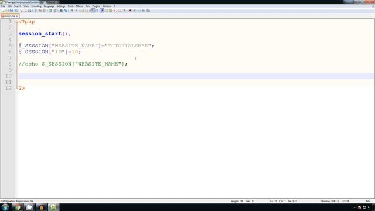
Task: Toggle synchronized horizontal scrolling icon
Action: (x=87, y=11)
